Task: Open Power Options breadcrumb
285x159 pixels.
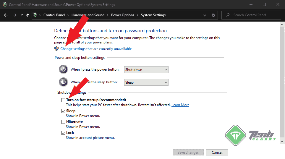Action: click(x=122, y=15)
